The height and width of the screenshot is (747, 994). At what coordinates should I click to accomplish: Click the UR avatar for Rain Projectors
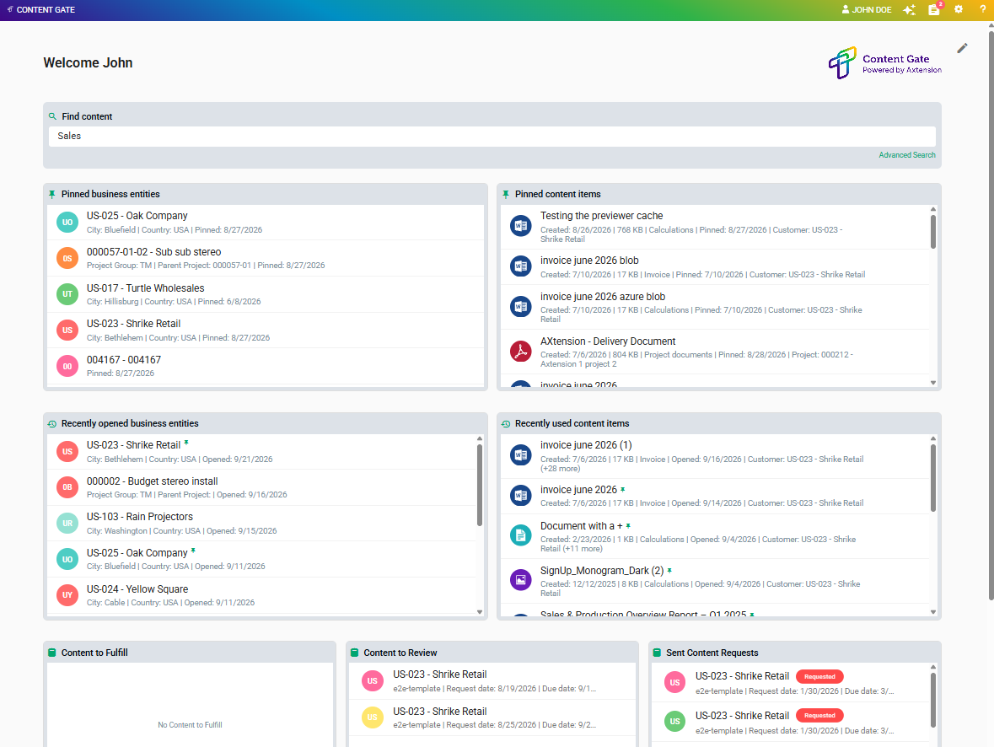[67, 524]
